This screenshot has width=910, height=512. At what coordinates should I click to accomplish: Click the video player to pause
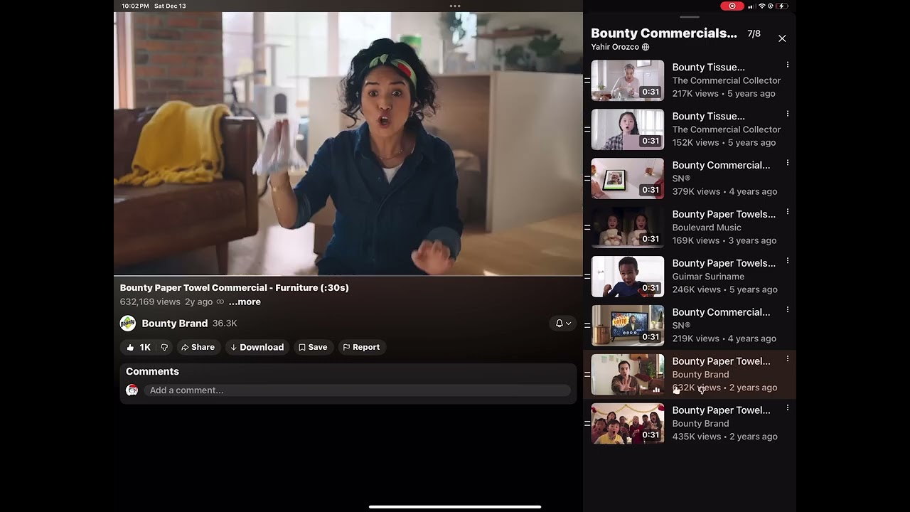pyautogui.click(x=348, y=143)
